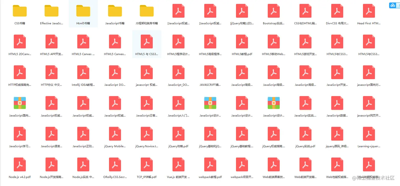Open the Head First HTM... PDF
This screenshot has height=186, width=400.
pos(369,11)
